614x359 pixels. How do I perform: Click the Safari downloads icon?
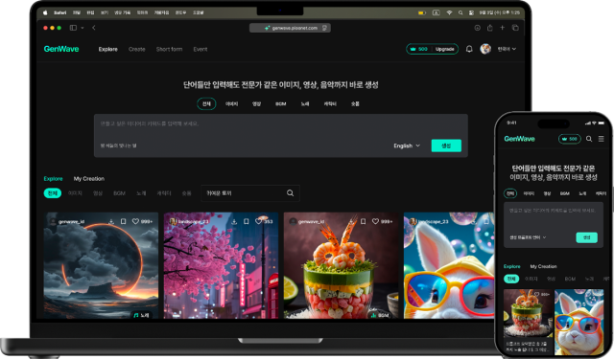click(x=478, y=28)
